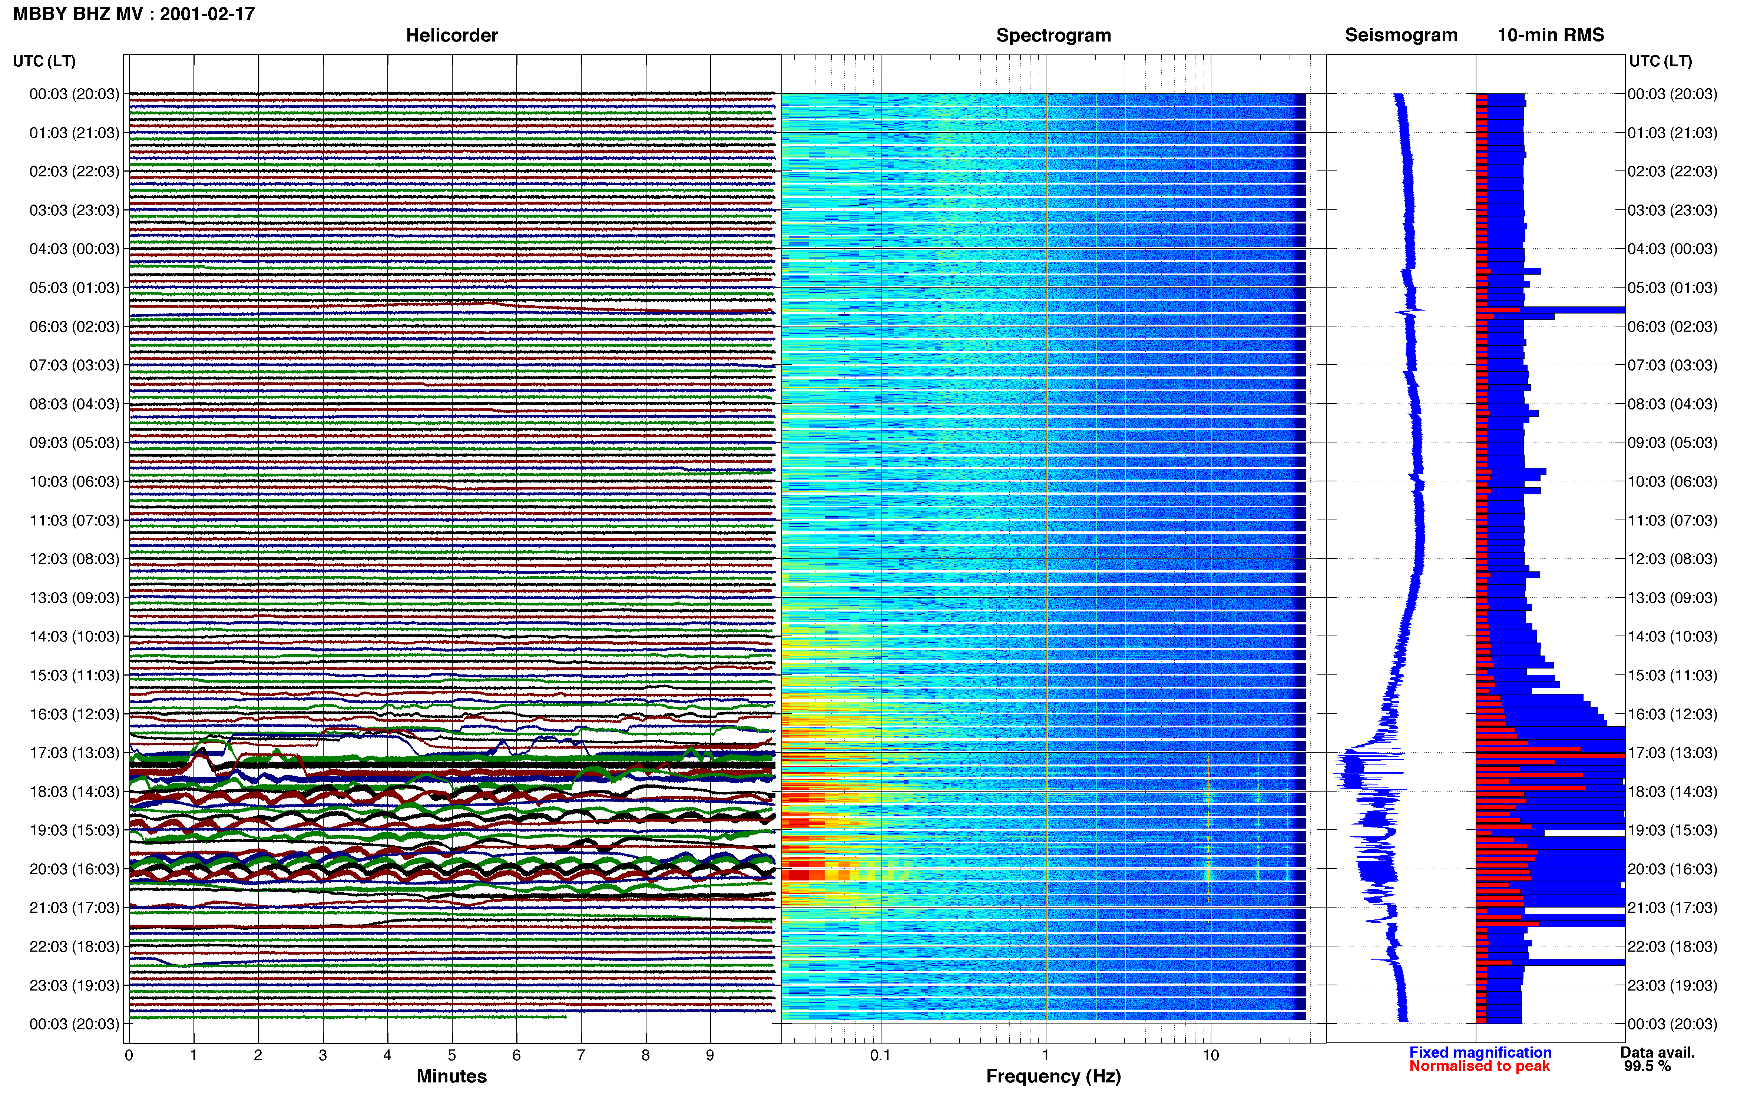This screenshot has width=1757, height=1098.
Task: Select Helicorder time label '13:03 (09:03)'
Action: click(x=74, y=598)
